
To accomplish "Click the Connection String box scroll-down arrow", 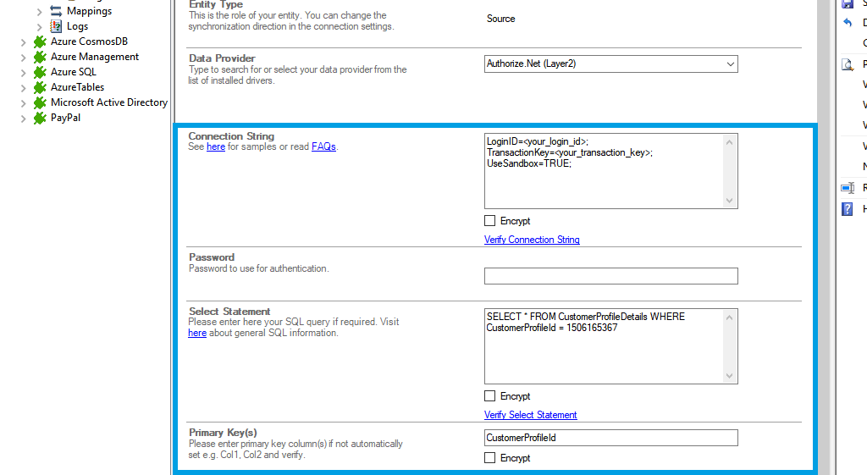I will [730, 201].
